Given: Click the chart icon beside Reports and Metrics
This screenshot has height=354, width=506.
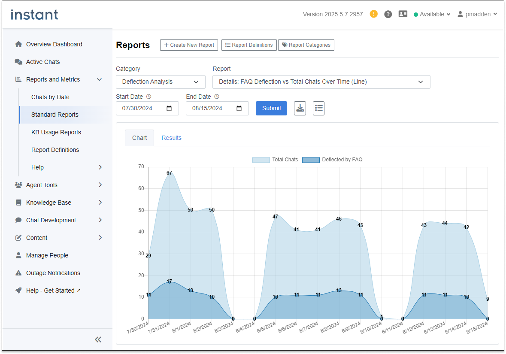Looking at the screenshot, I should click(18, 79).
